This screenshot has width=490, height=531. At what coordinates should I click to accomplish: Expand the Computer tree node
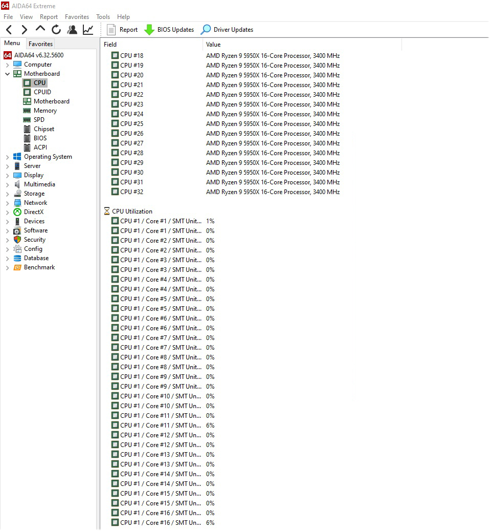click(8, 65)
